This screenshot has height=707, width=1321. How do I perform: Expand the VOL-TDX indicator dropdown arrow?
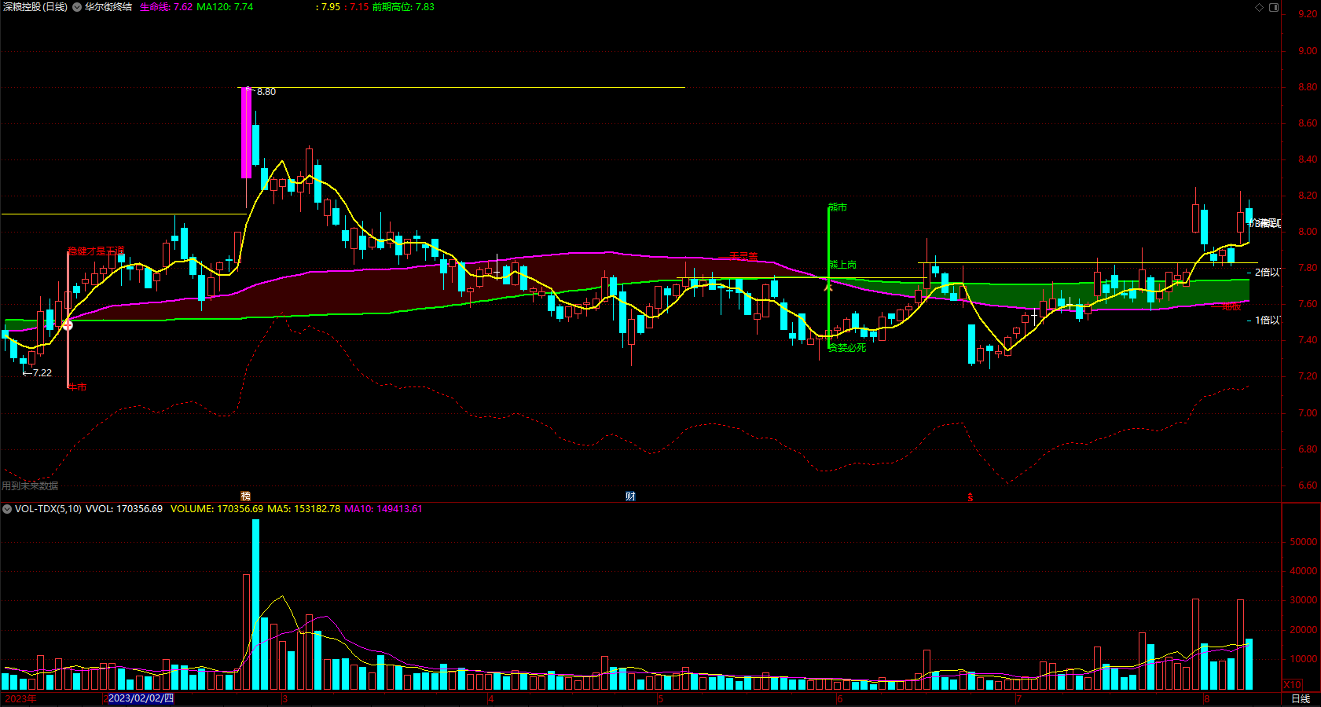tap(7, 509)
